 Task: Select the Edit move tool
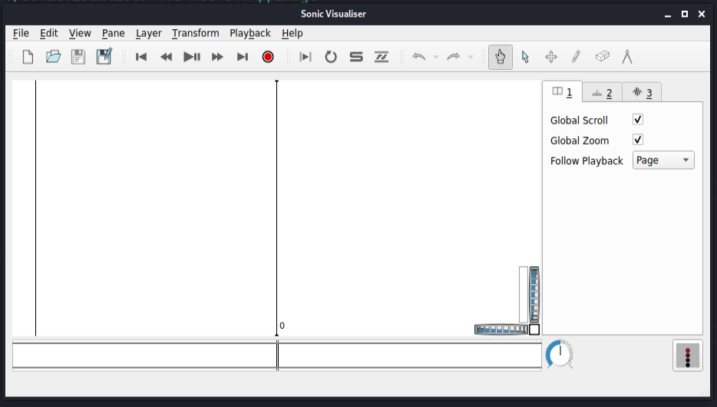[551, 57]
